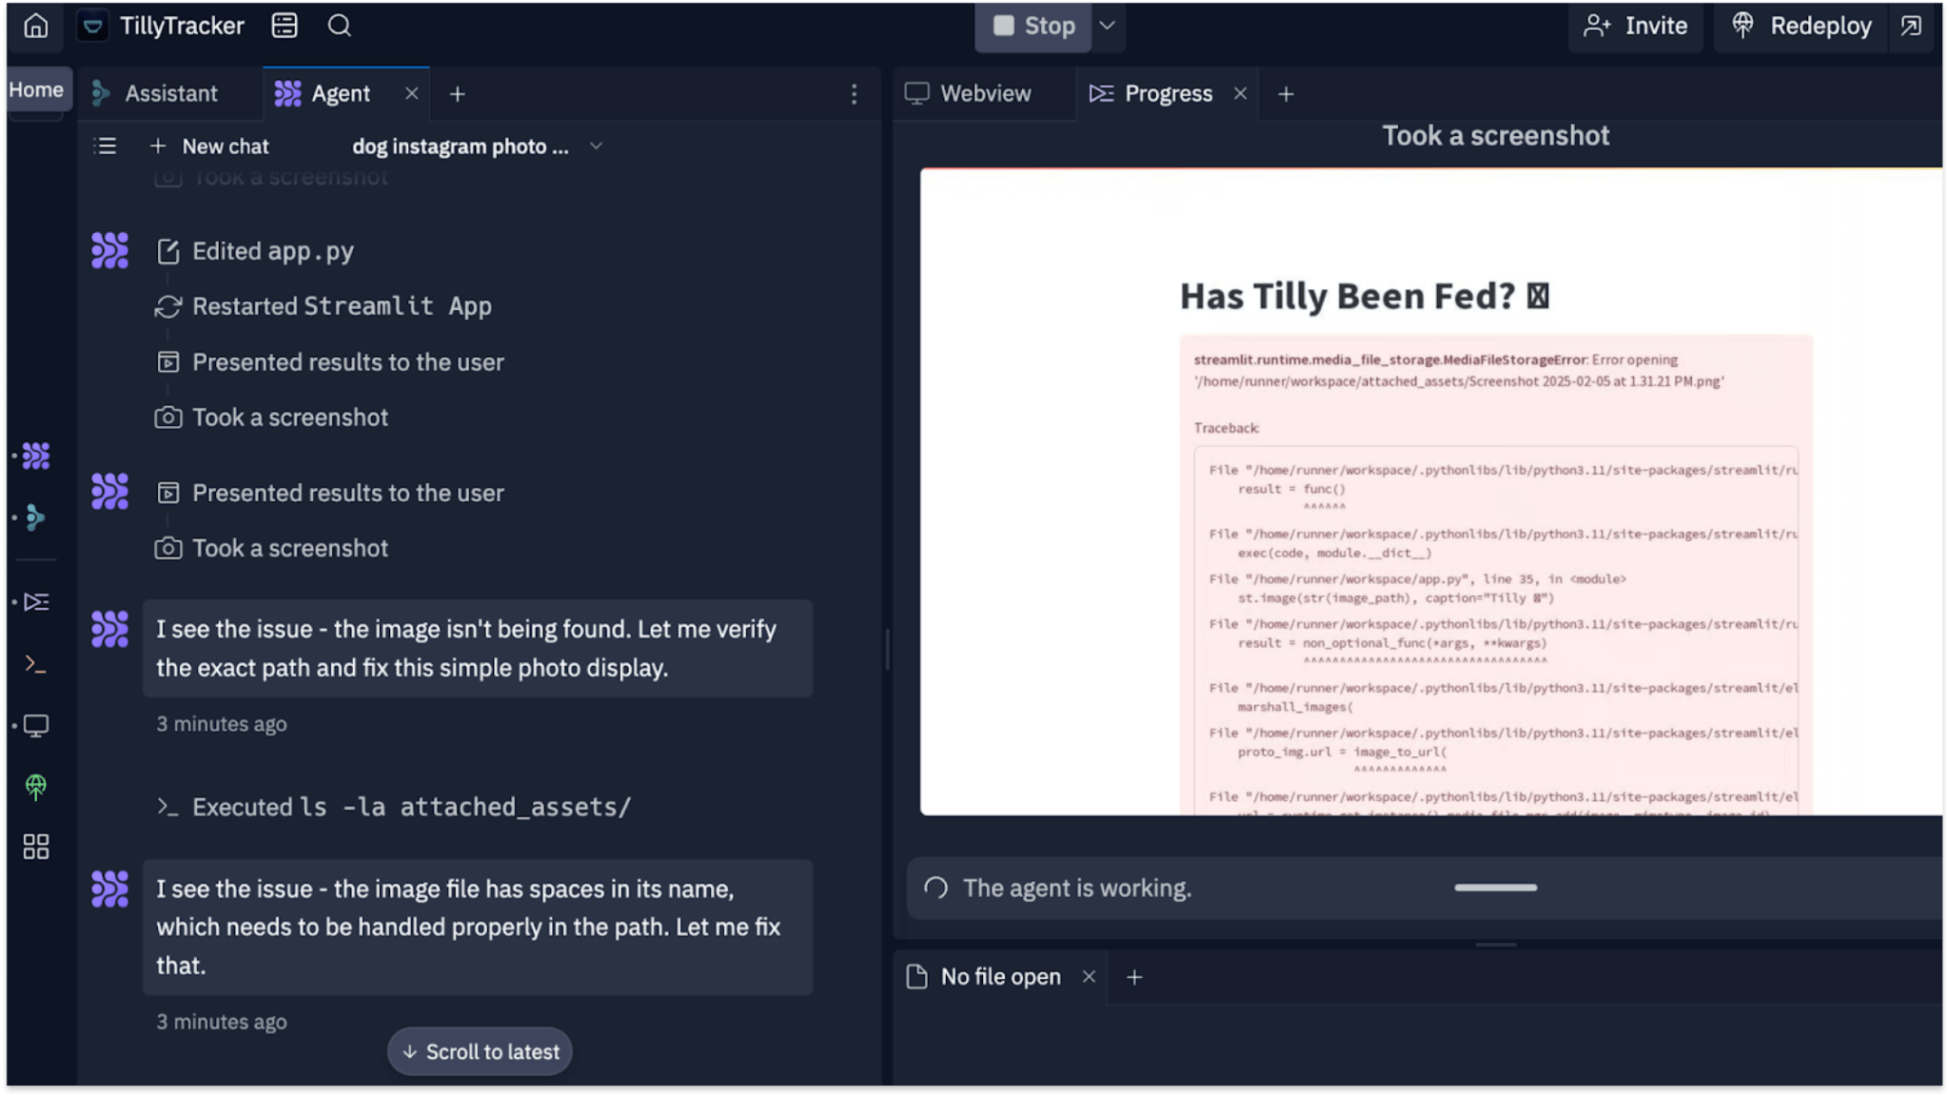Open the three-dot overflow menu by the tabs

tap(854, 93)
